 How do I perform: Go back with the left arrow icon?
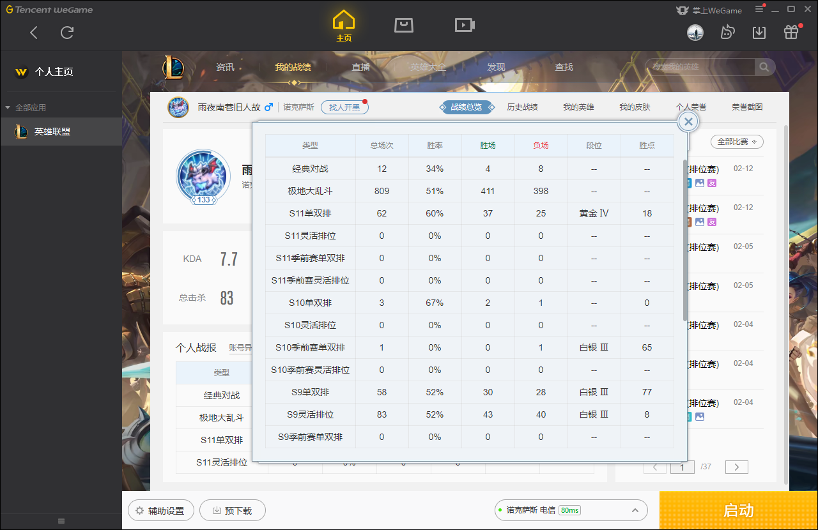(34, 33)
